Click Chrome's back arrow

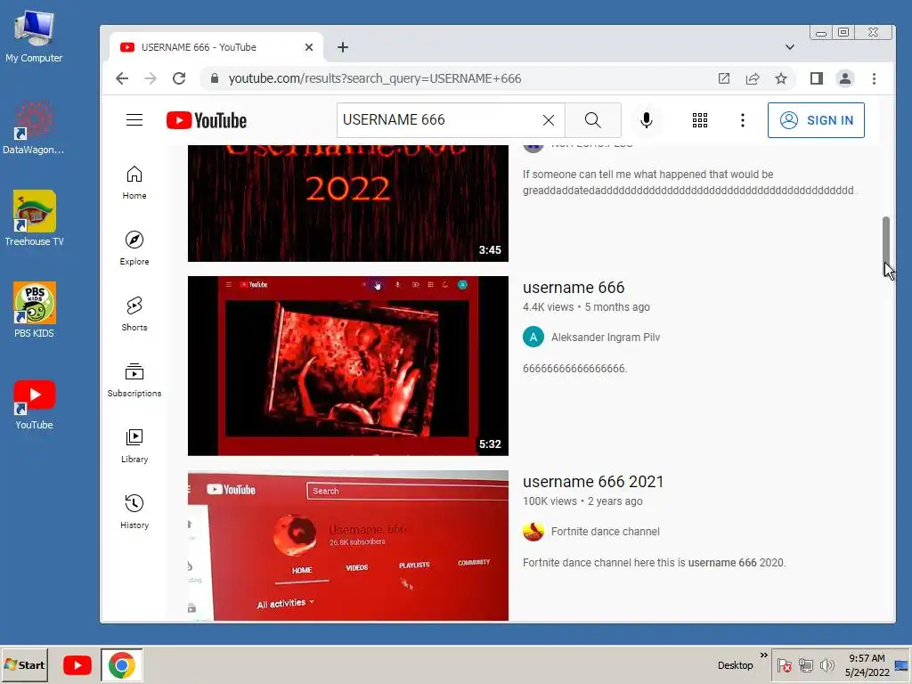121,78
